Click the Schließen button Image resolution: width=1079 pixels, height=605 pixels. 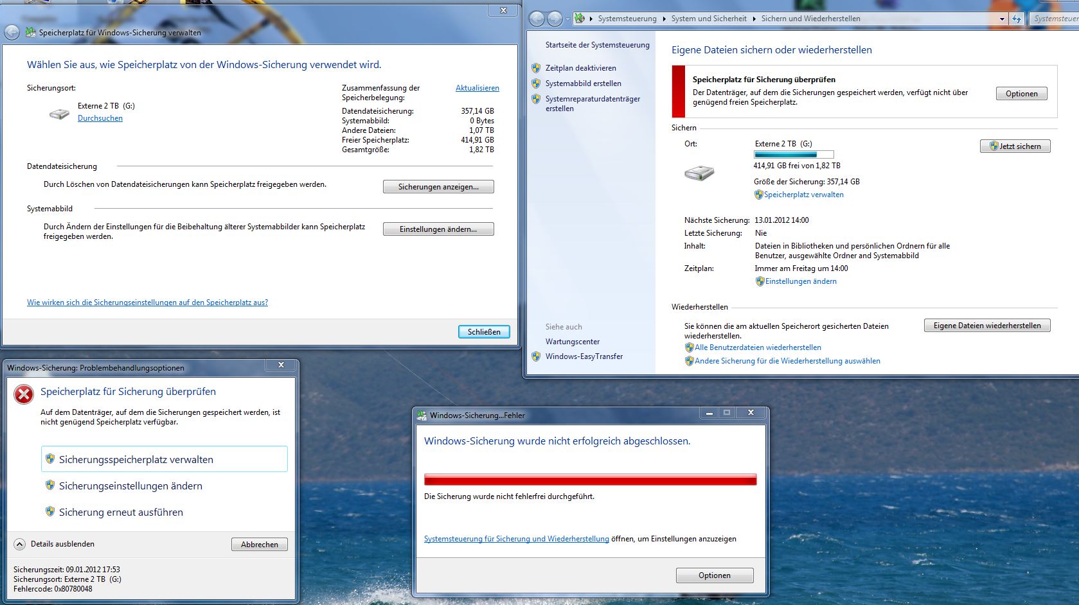[484, 332]
